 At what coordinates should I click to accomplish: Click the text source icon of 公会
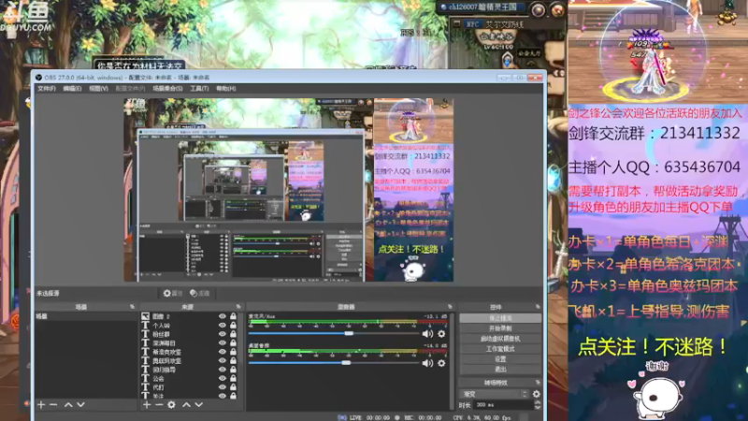click(x=146, y=378)
